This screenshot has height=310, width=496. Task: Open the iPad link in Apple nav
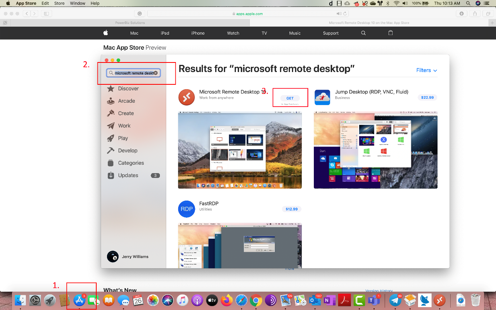[165, 33]
